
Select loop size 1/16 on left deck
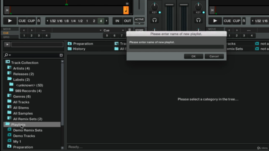(60, 21)
